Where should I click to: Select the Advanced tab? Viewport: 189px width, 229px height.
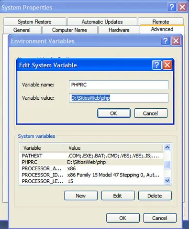[162, 29]
